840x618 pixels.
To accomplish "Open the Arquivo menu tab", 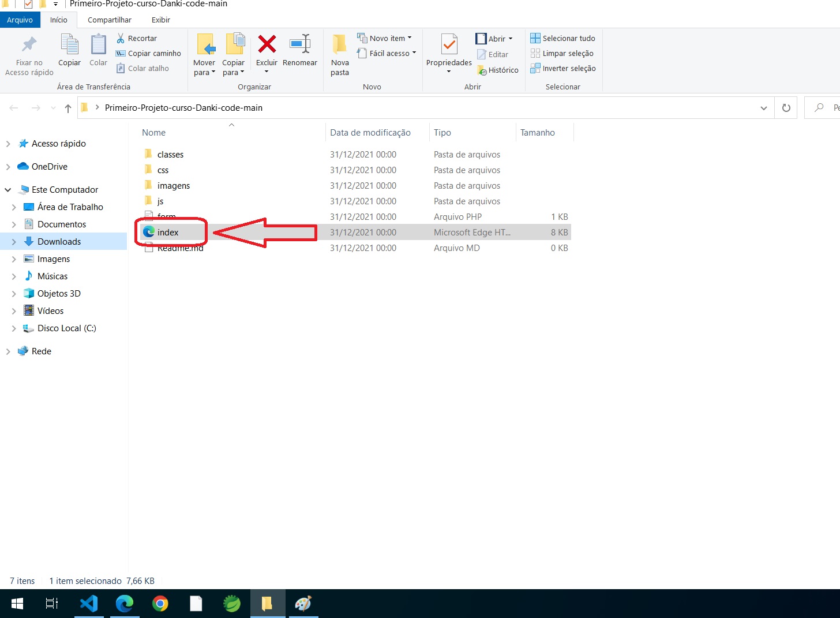I will (x=20, y=20).
